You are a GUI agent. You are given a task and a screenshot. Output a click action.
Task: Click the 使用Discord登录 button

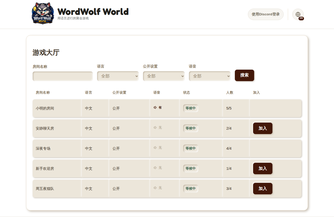(x=266, y=14)
